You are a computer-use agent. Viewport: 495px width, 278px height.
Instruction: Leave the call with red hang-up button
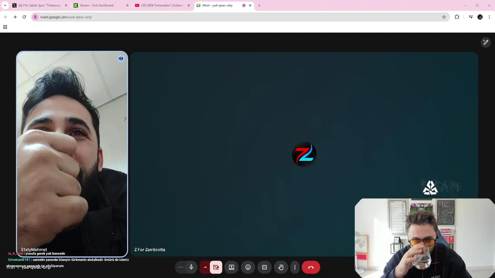tap(311, 267)
